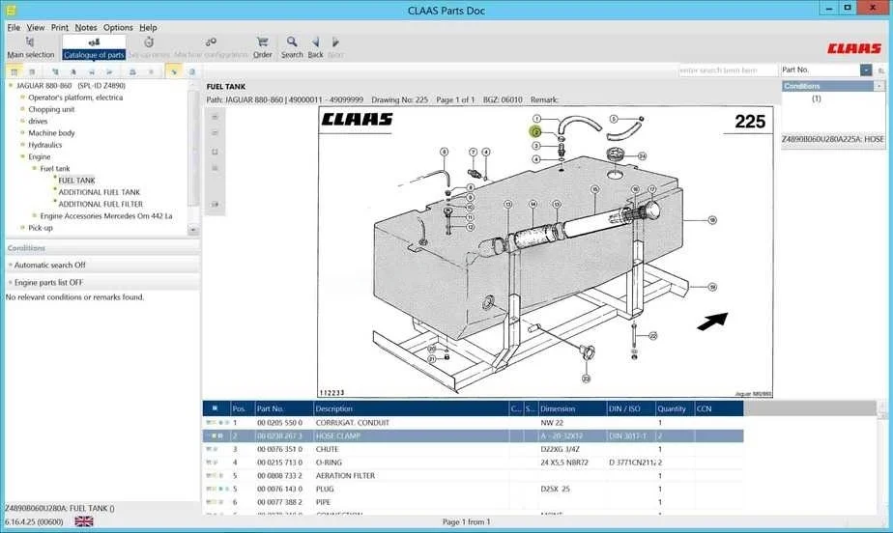Click callout 18 beside the fuel tank
Image resolution: width=893 pixels, height=533 pixels.
coord(712,219)
